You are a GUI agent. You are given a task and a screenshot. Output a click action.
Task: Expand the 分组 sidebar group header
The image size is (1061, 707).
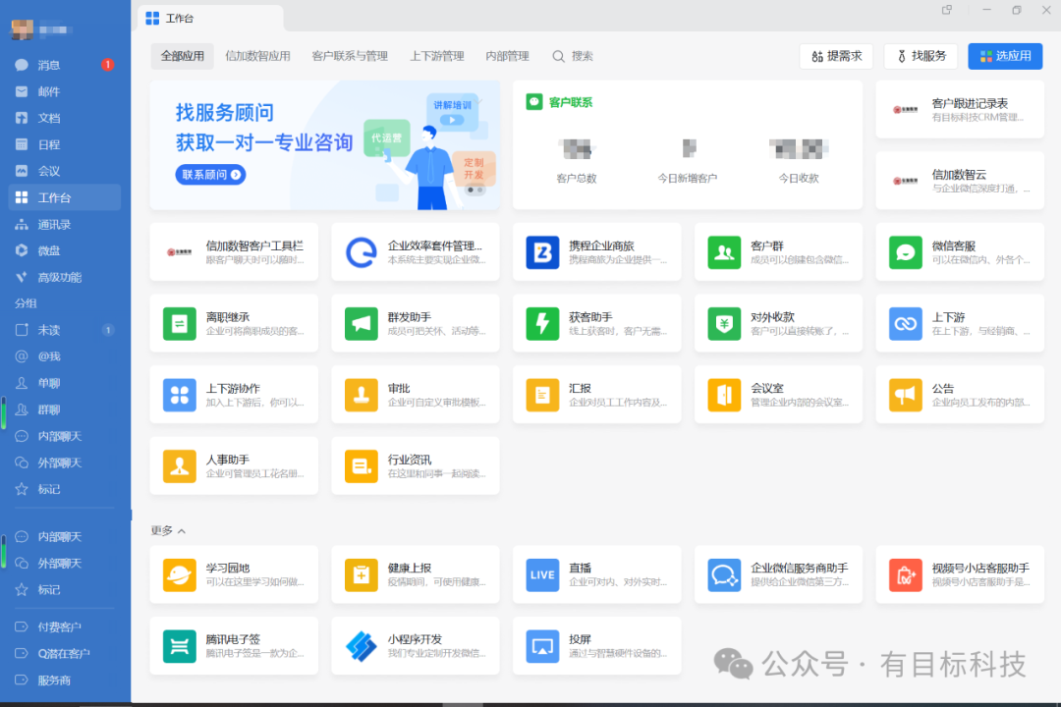[26, 303]
